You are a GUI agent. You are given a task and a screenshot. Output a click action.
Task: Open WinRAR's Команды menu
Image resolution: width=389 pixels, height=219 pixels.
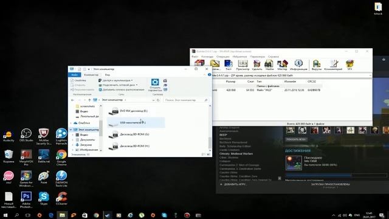point(207,57)
